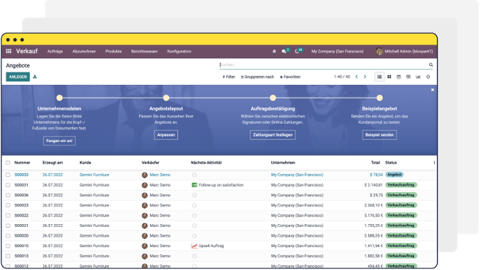The height and width of the screenshot is (270, 480).
Task: Click the Upsell Auftrag activity icon
Action: pos(194,246)
